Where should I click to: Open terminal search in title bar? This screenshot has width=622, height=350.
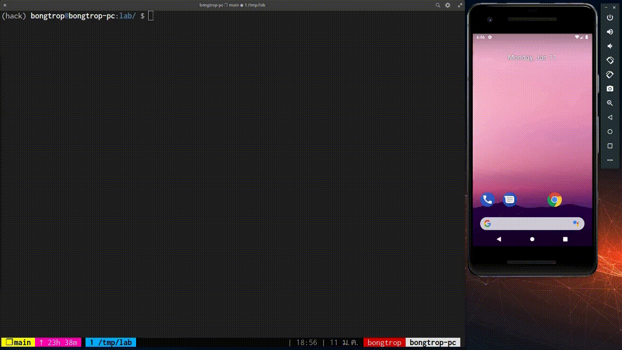point(438,5)
